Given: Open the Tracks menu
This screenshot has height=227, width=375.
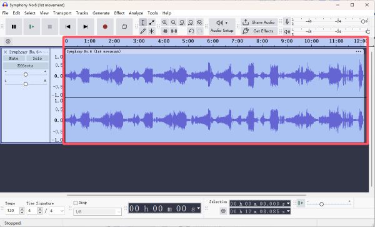Looking at the screenshot, I should point(82,13).
